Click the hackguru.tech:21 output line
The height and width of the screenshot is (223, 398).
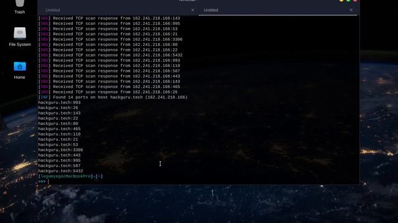tap(58, 139)
